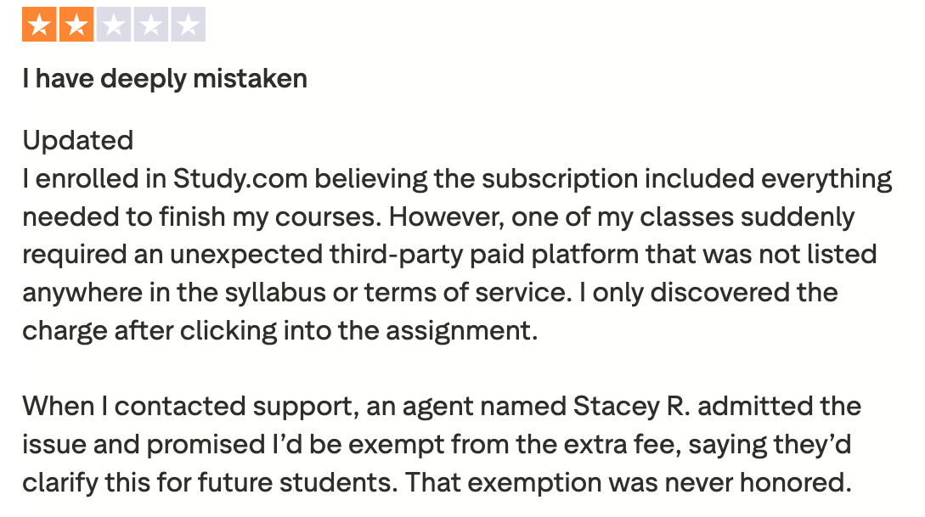
Task: Open the review titled 'I have deeply mistaken'
Action: click(x=165, y=78)
